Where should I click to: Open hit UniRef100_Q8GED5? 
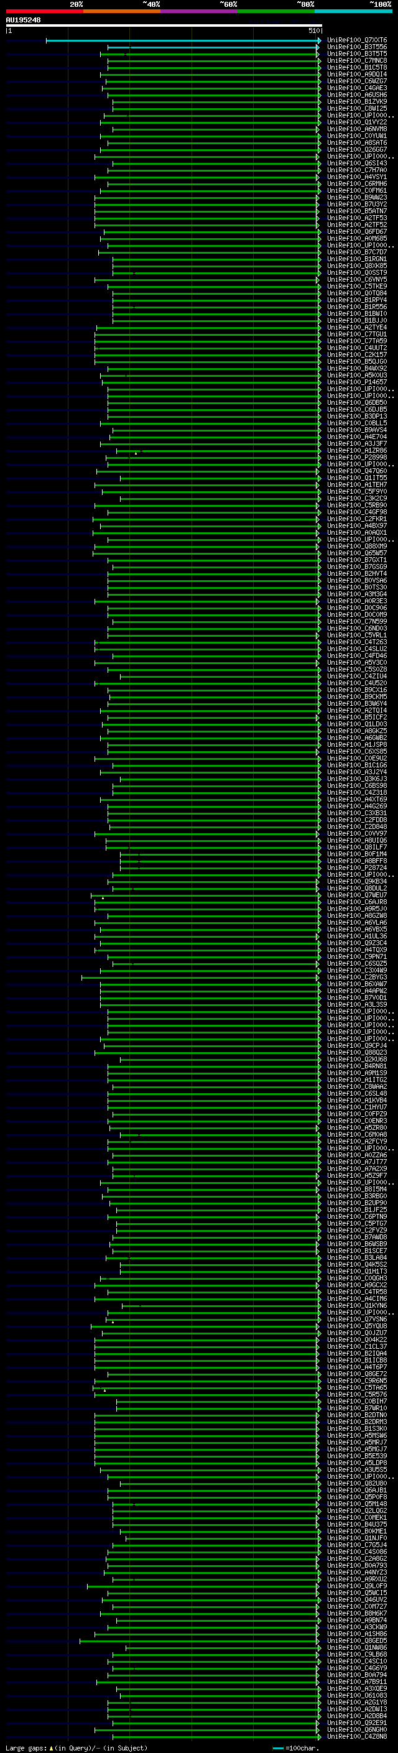pyautogui.click(x=357, y=1640)
